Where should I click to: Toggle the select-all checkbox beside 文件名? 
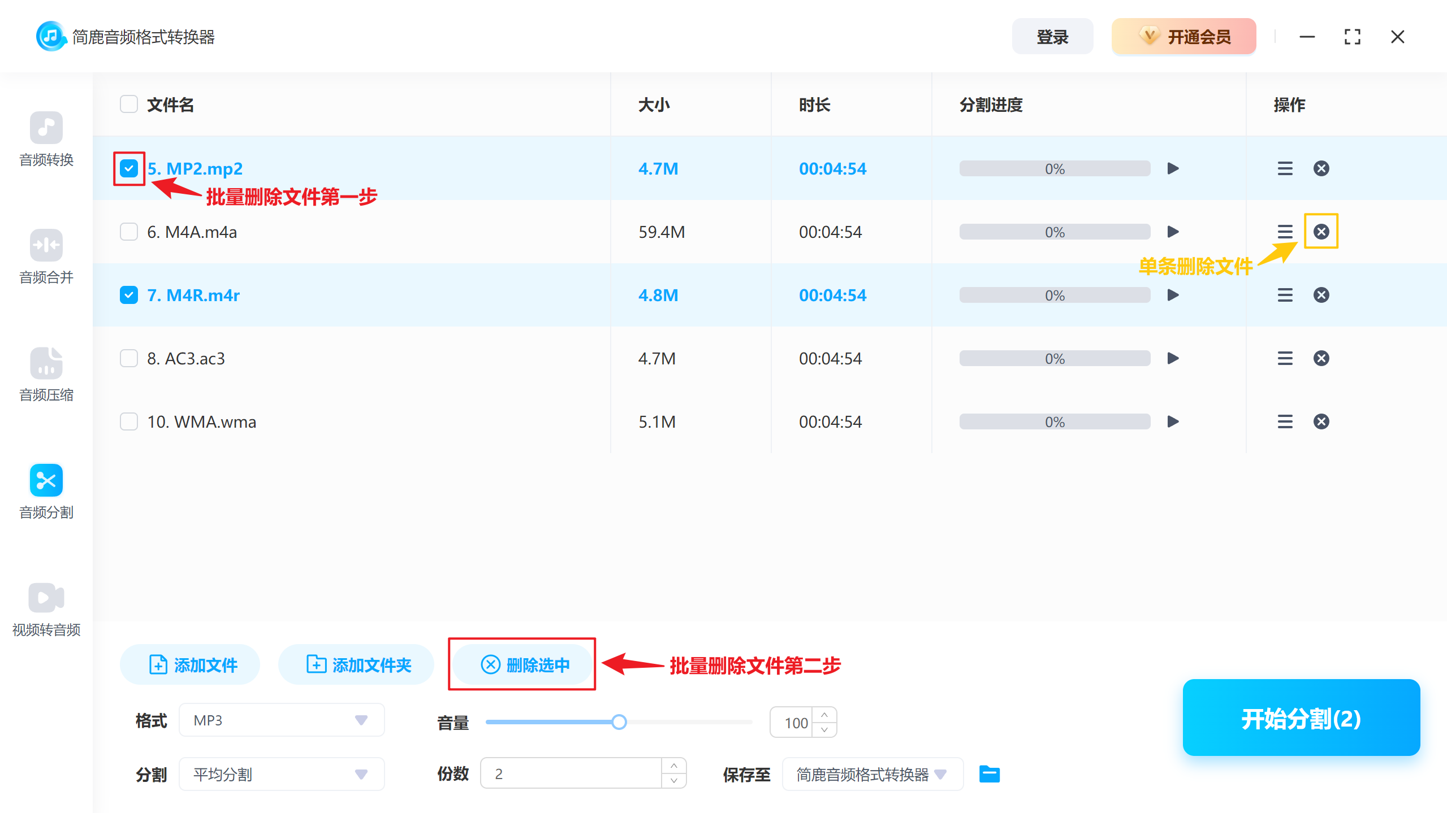click(129, 105)
